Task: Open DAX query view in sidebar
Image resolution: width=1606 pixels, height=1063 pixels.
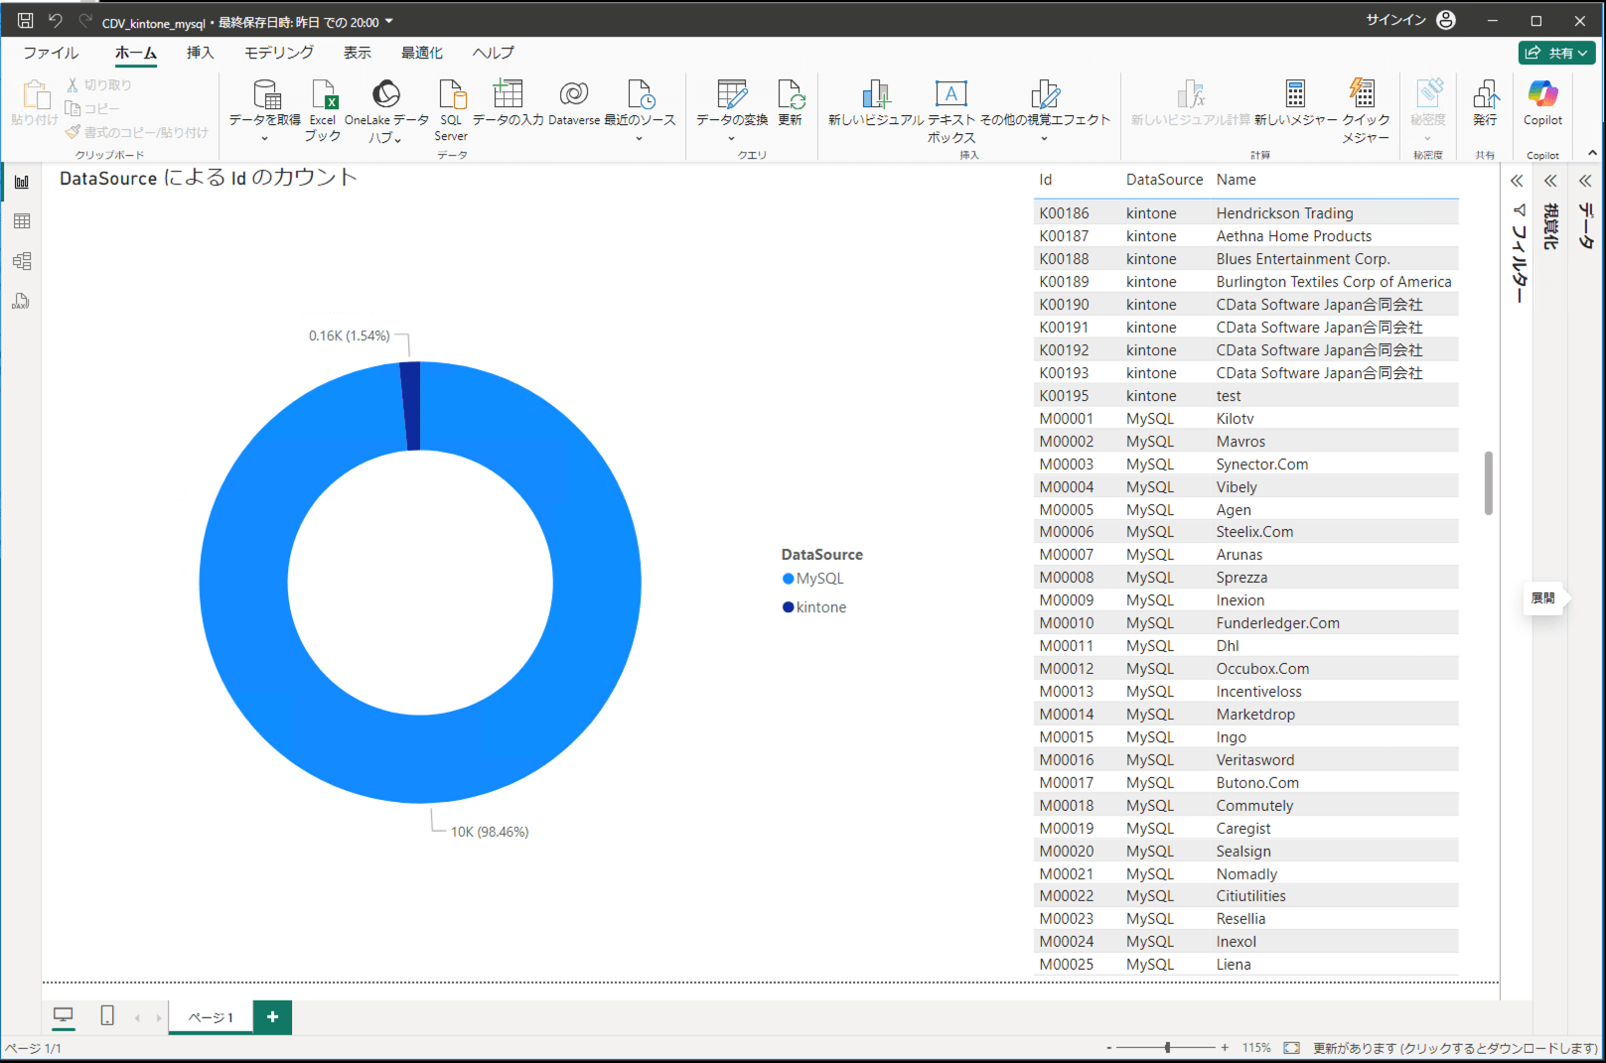Action: [x=22, y=301]
